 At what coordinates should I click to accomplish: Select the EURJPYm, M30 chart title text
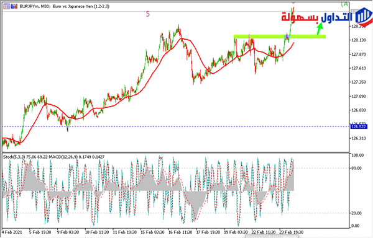tap(65, 6)
